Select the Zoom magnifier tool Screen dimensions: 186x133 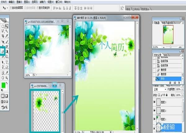pos(7,78)
